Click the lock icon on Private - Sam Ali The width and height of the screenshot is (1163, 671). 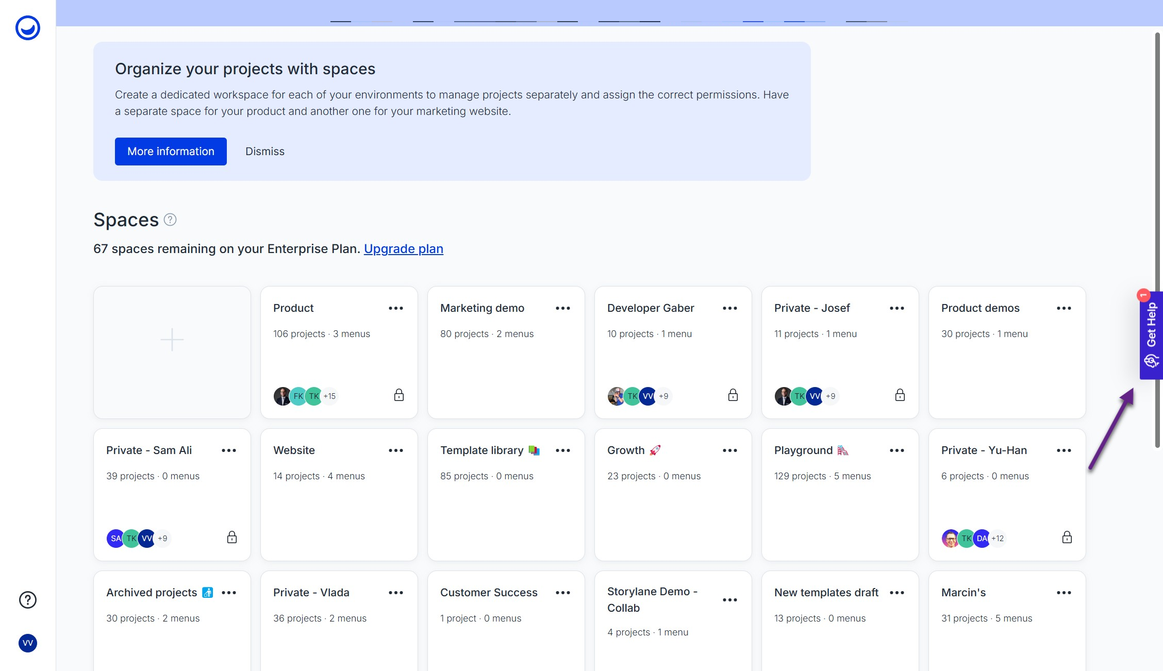(x=232, y=538)
